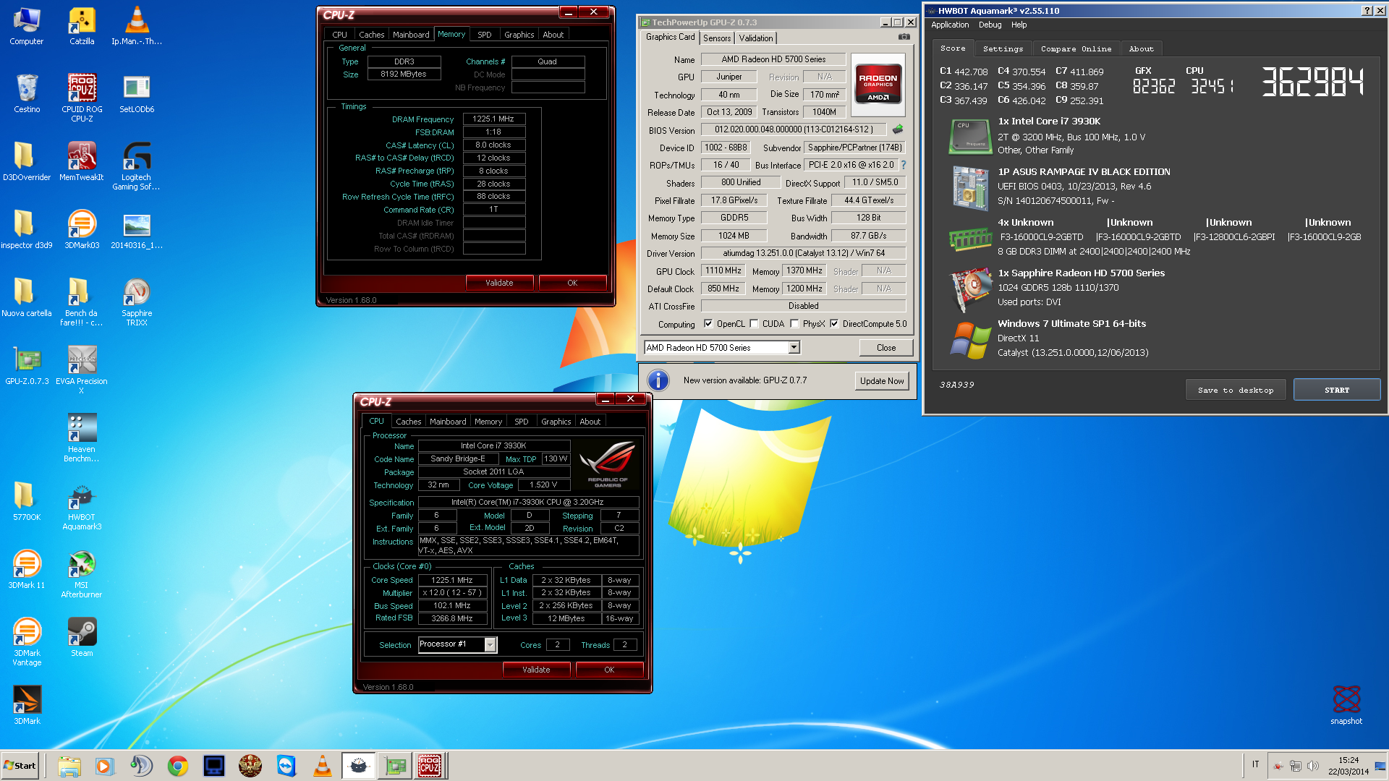
Task: Open Validation tab in GPU-Z
Action: coord(756,38)
